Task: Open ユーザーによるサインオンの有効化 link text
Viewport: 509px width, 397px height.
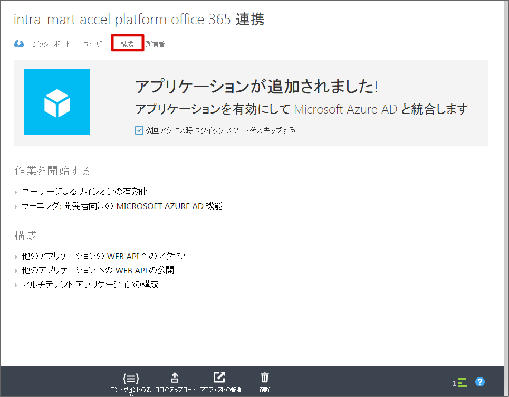Action: coord(85,192)
